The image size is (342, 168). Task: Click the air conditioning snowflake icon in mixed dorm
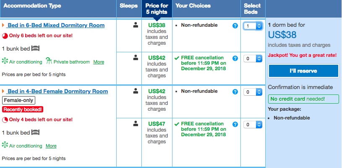(5, 61)
